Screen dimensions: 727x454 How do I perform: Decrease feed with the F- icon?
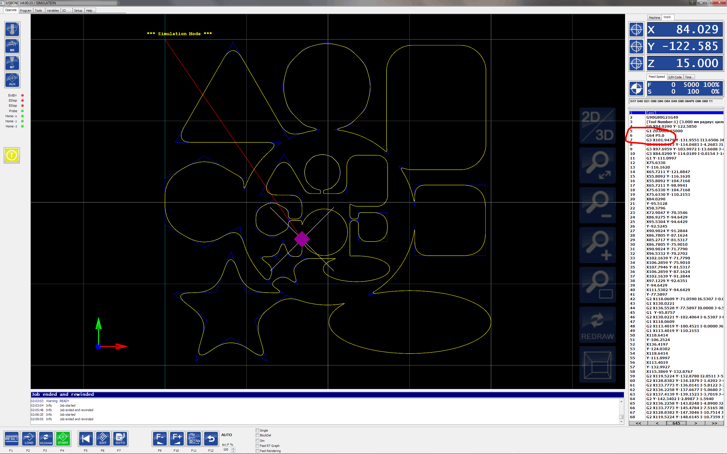click(x=160, y=438)
